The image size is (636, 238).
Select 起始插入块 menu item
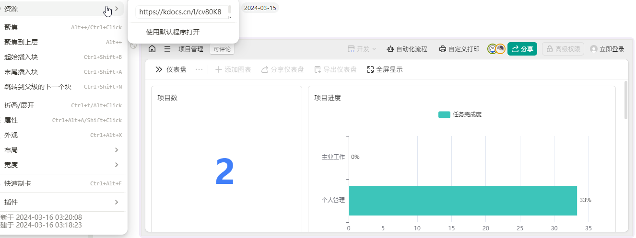pyautogui.click(x=62, y=57)
